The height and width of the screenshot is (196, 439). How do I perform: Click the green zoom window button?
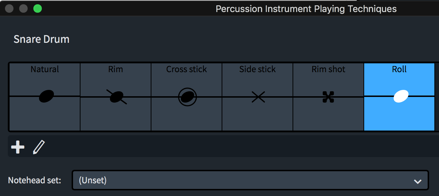tap(38, 8)
